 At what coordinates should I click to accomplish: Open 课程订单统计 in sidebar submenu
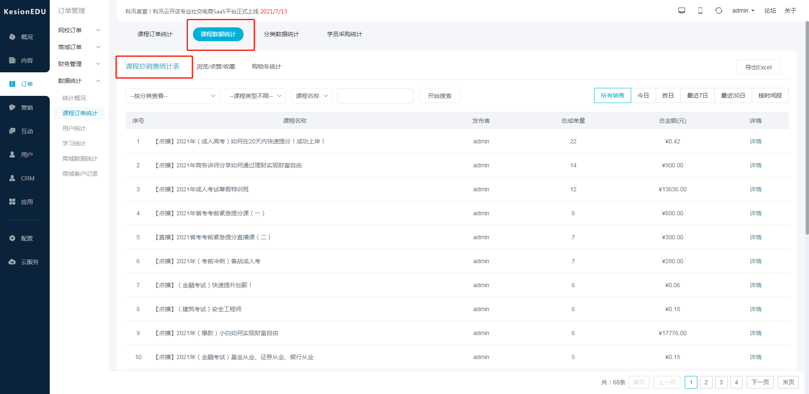coord(80,113)
